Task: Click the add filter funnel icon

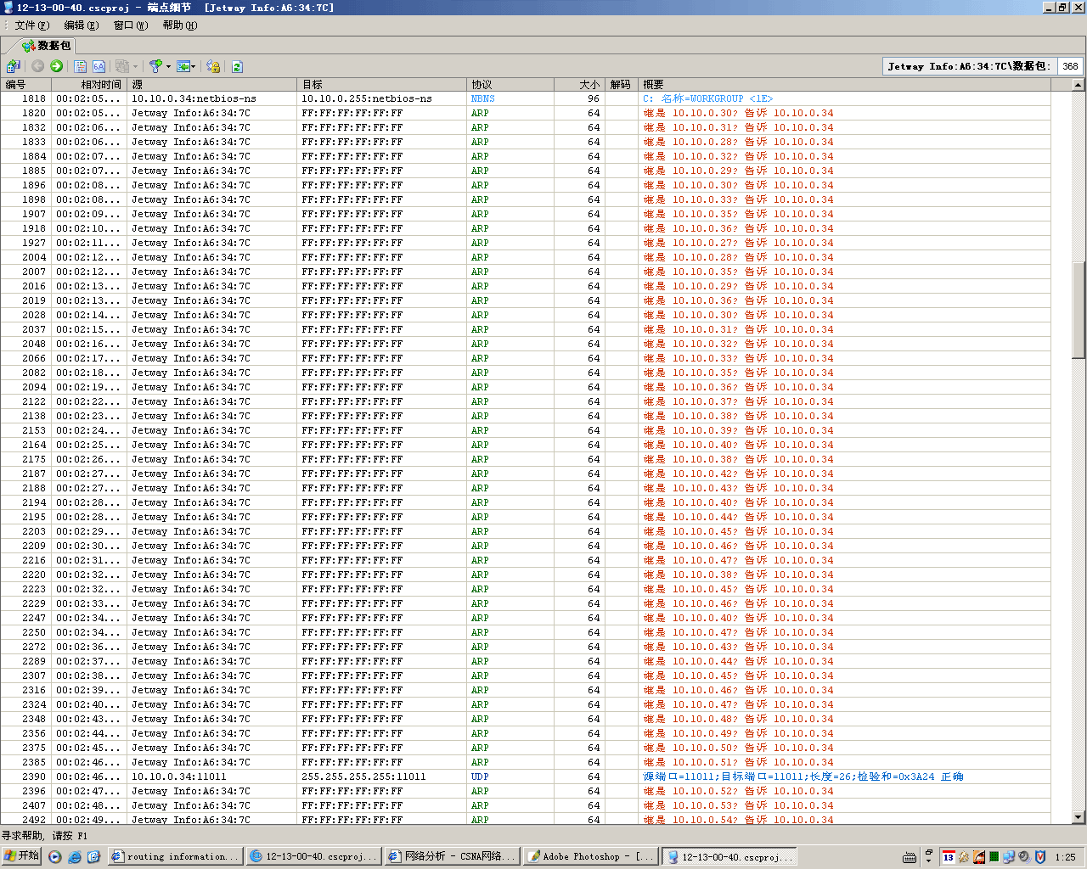Action: click(x=155, y=66)
